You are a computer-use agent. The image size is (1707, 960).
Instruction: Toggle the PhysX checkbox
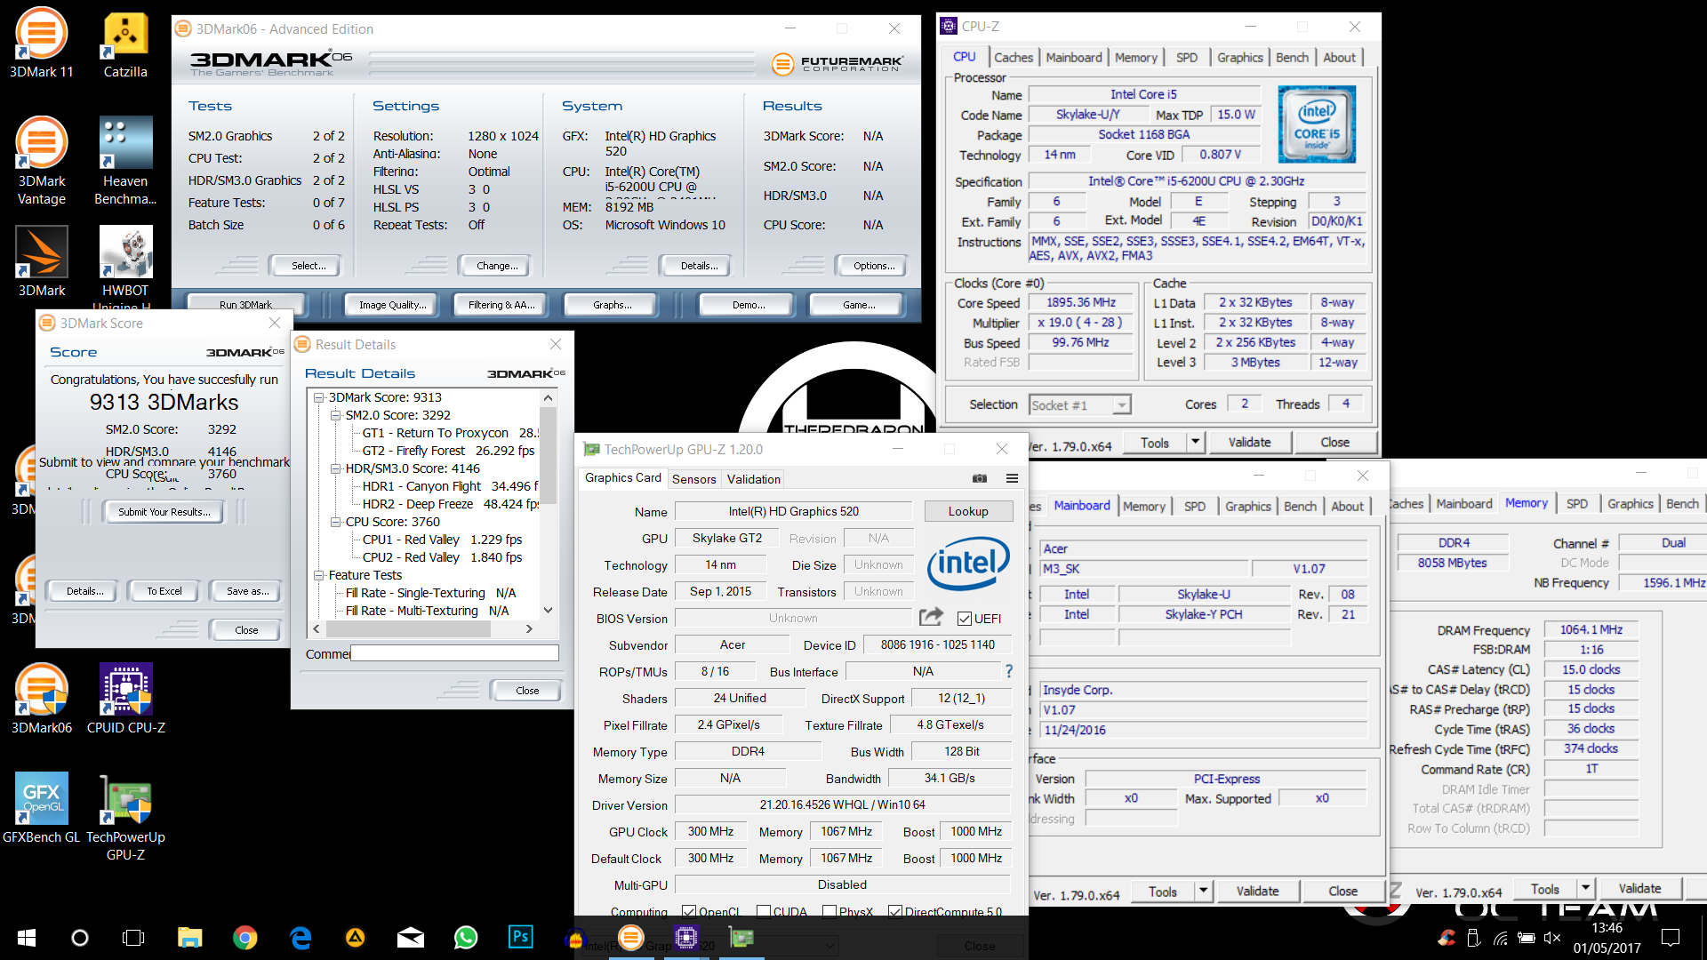coord(829,911)
